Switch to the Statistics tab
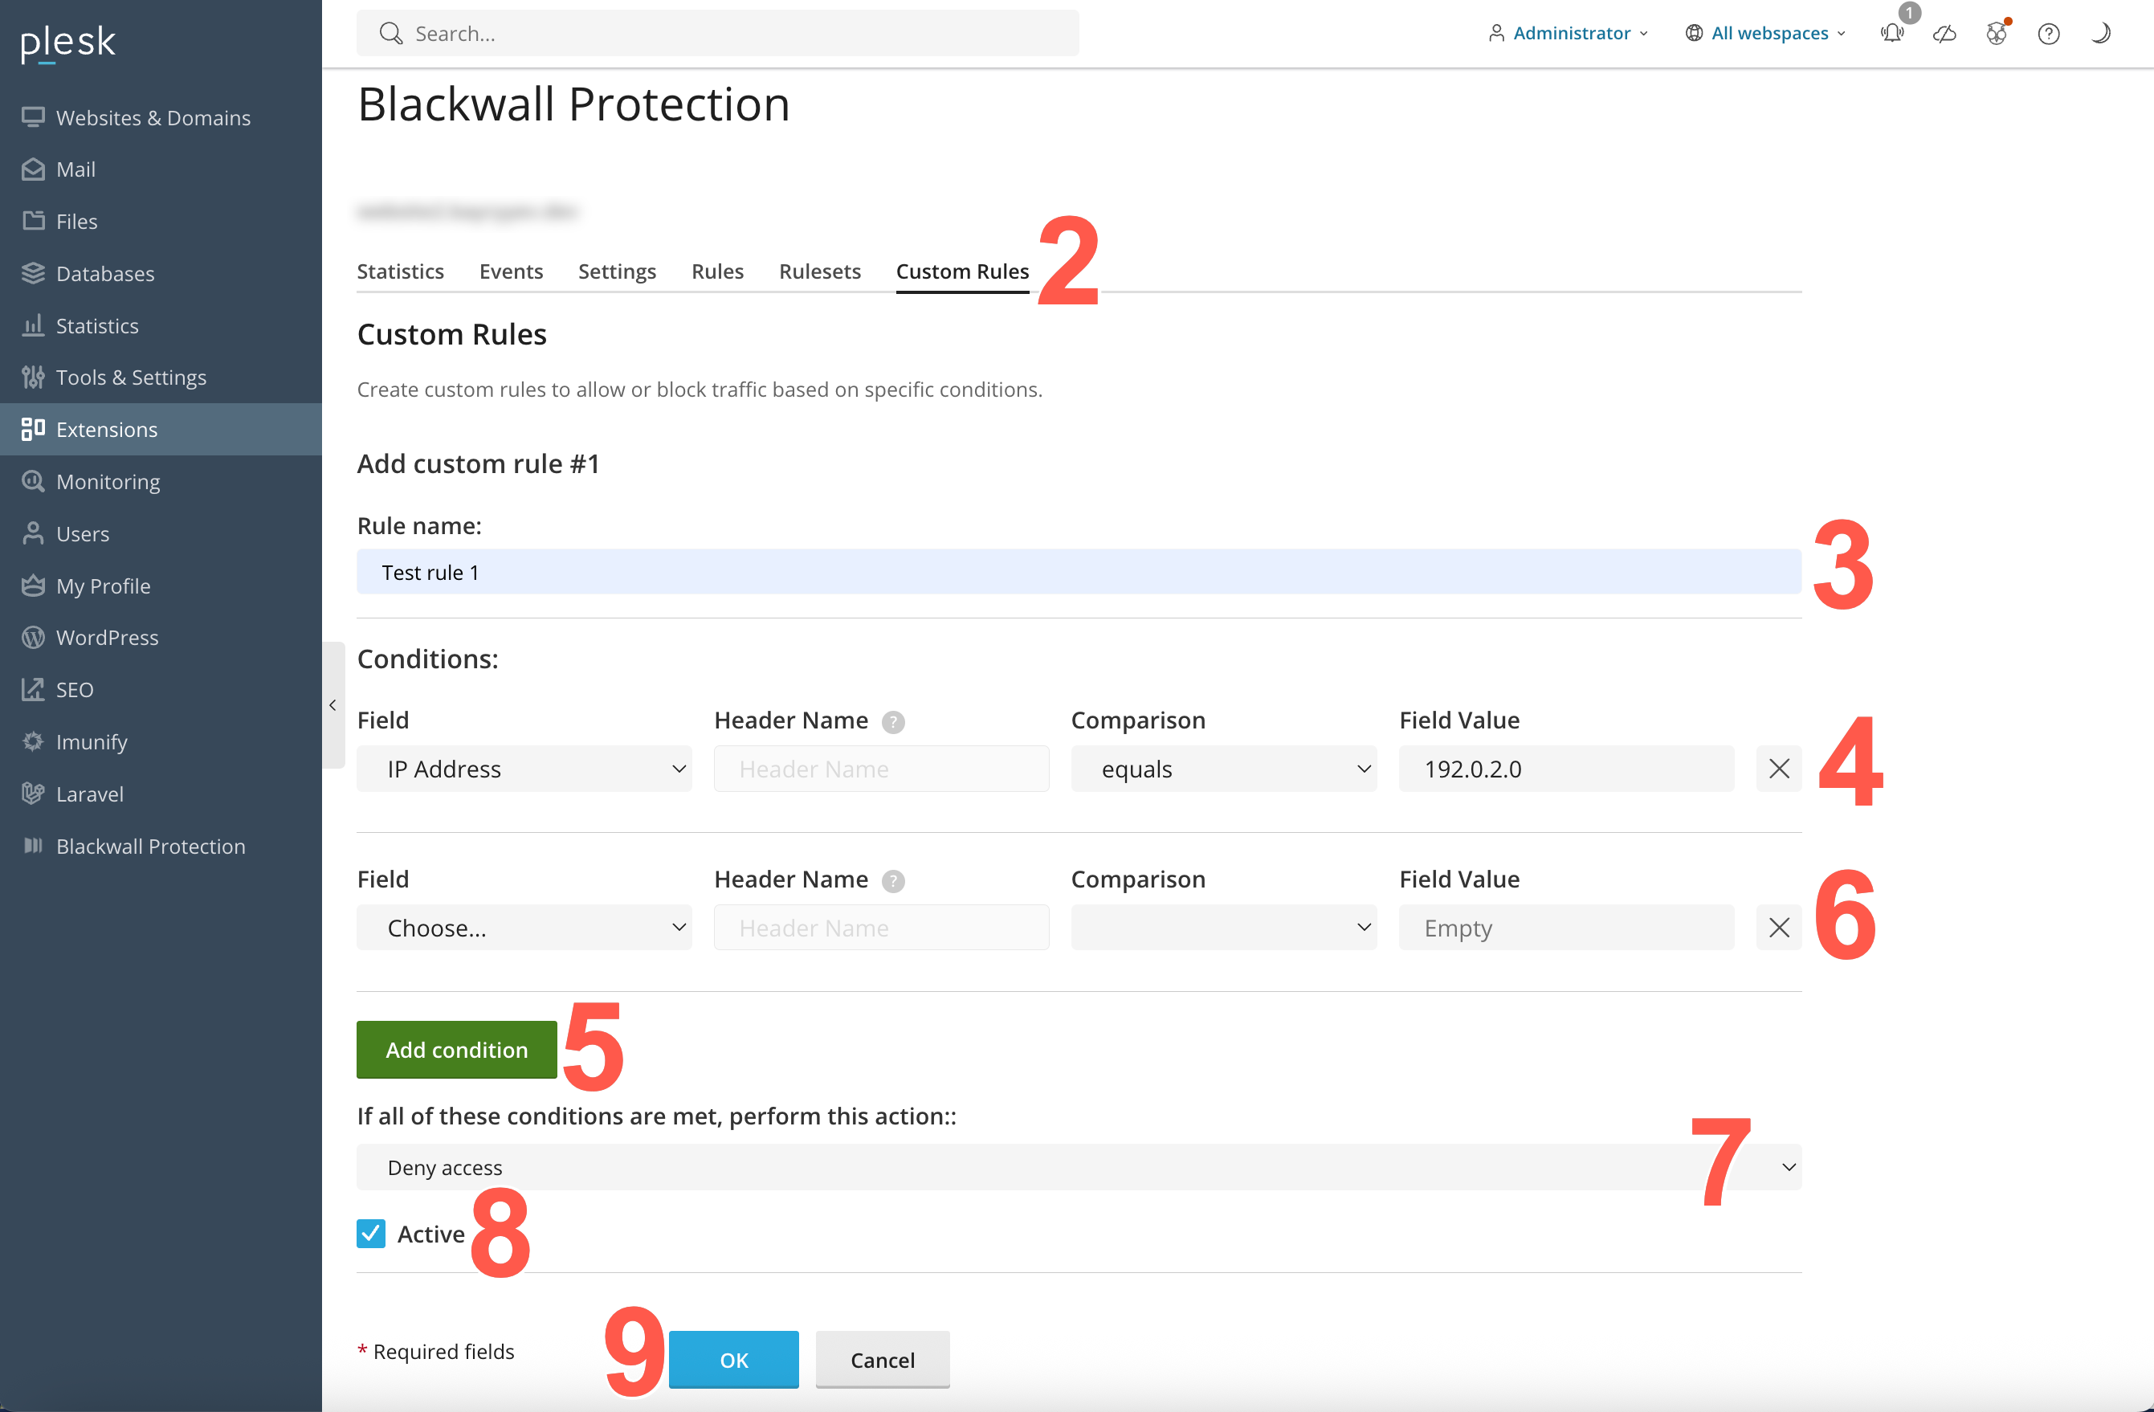Viewport: 2154px width, 1412px height. coord(400,271)
